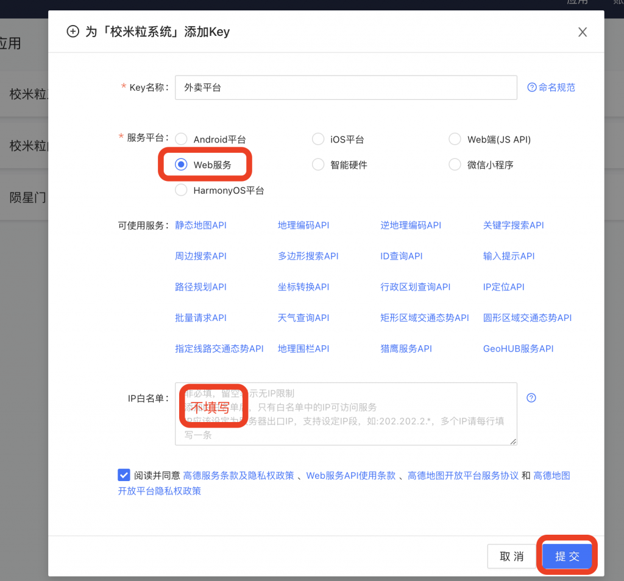Uncheck the 阅读并同意 agreement checkbox
Image resolution: width=624 pixels, height=581 pixels.
[124, 475]
